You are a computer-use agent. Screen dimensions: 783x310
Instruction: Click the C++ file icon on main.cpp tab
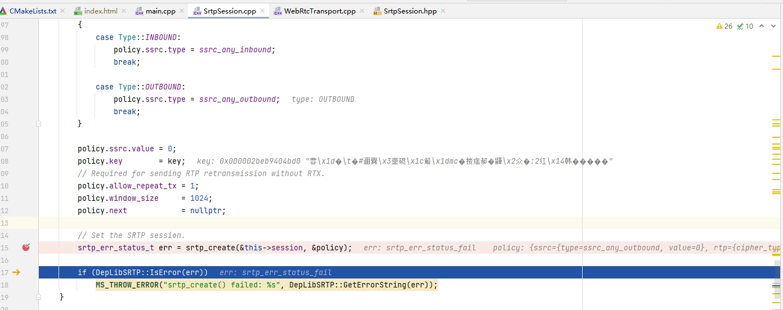pos(140,11)
